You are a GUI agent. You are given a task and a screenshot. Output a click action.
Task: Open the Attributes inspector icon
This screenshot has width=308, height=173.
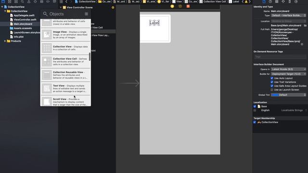(x=283, y=1)
